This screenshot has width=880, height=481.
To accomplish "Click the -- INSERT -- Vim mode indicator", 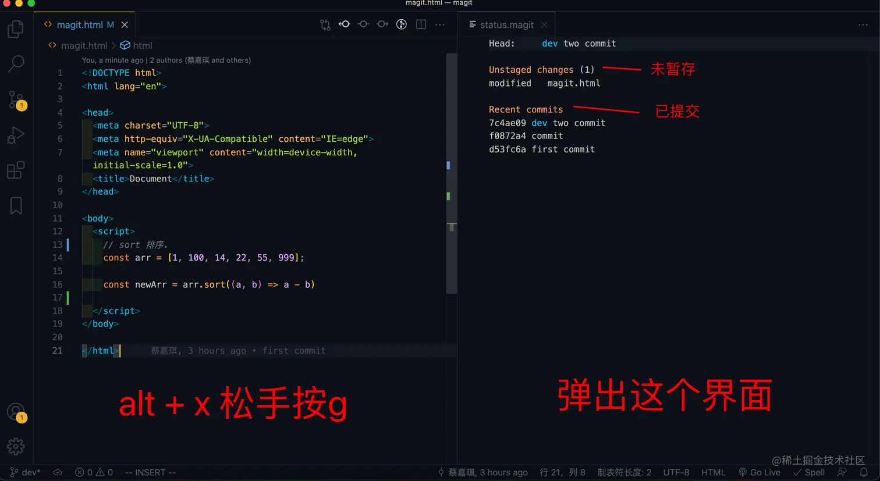I will (150, 472).
